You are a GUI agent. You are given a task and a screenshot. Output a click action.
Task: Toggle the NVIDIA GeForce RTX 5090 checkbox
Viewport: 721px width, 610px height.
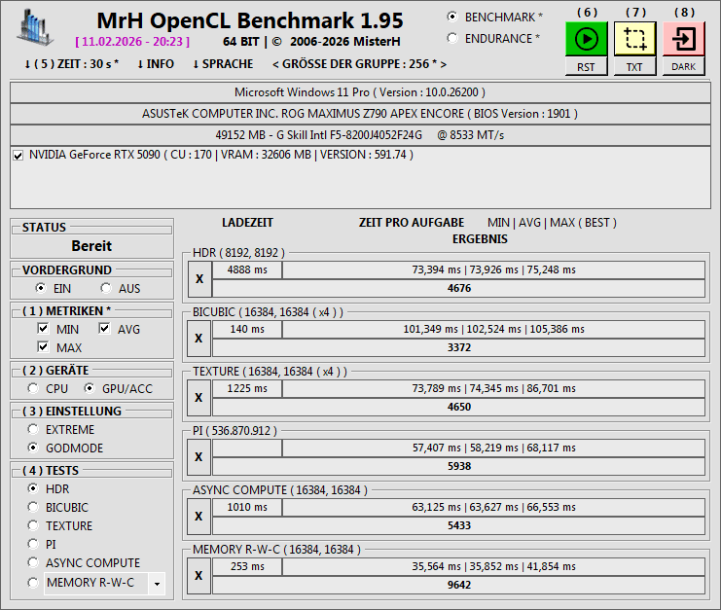tap(18, 156)
